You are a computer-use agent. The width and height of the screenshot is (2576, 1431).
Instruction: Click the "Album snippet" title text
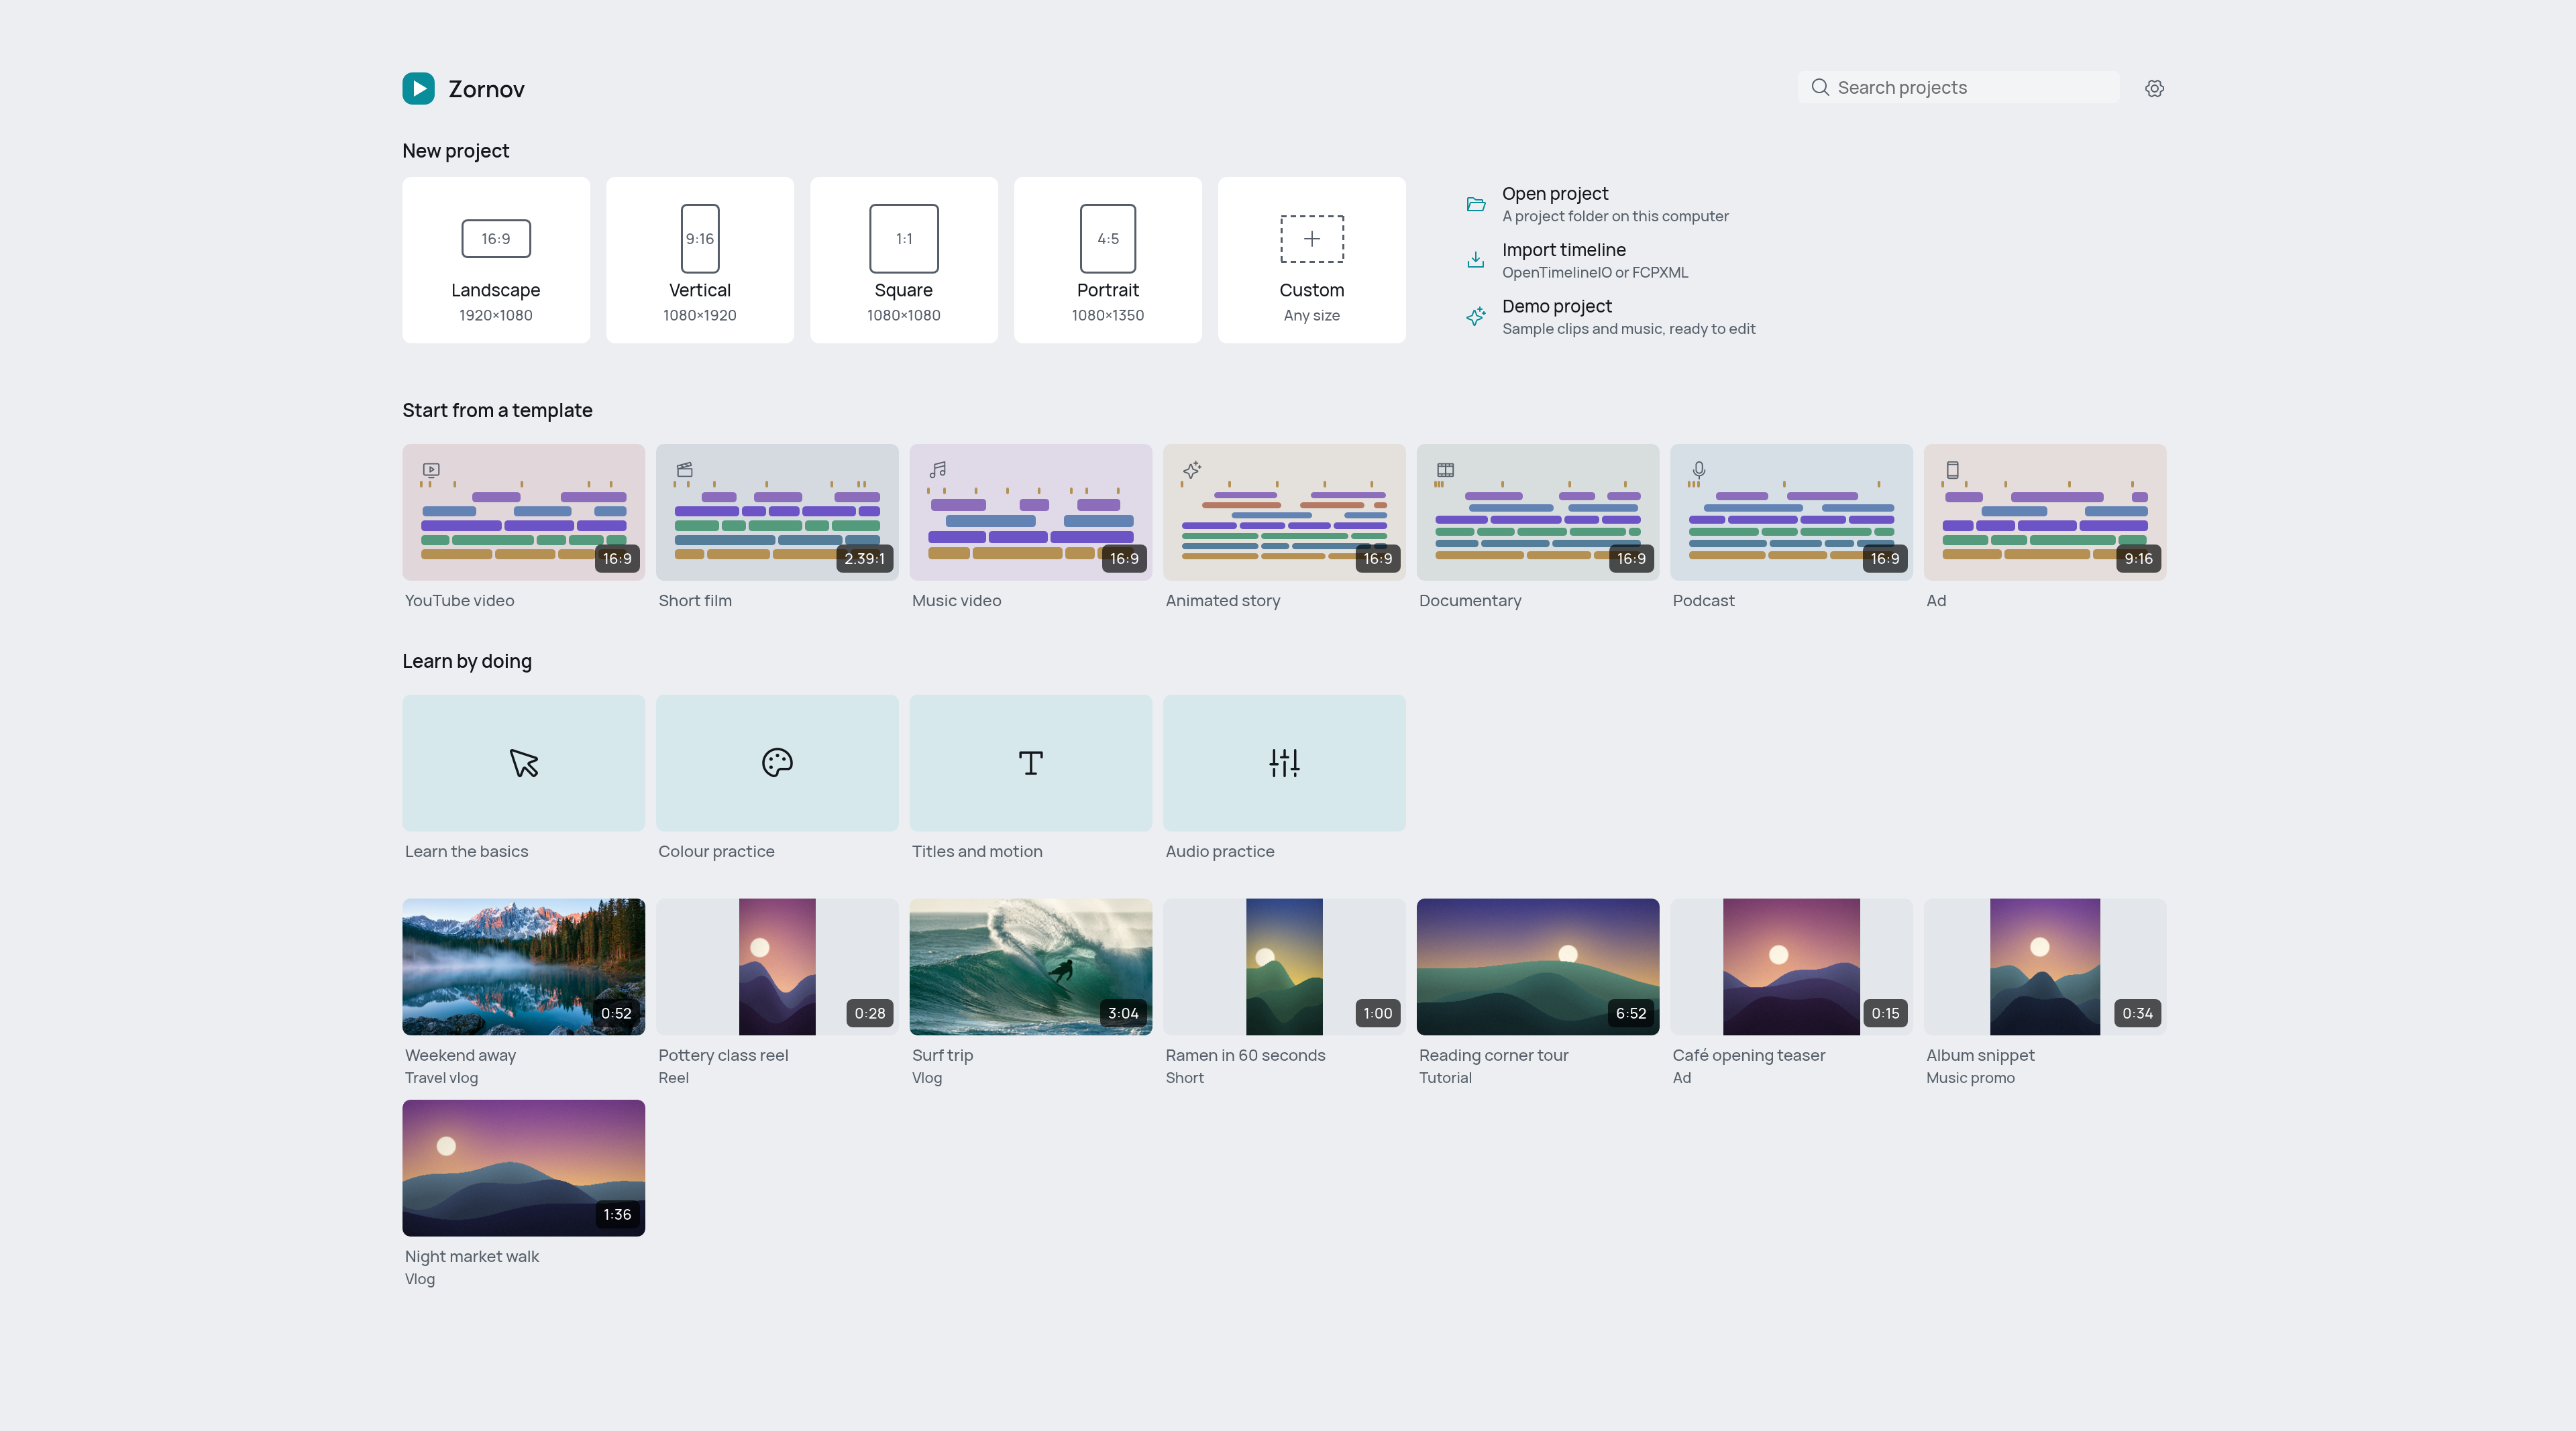[x=1980, y=1055]
